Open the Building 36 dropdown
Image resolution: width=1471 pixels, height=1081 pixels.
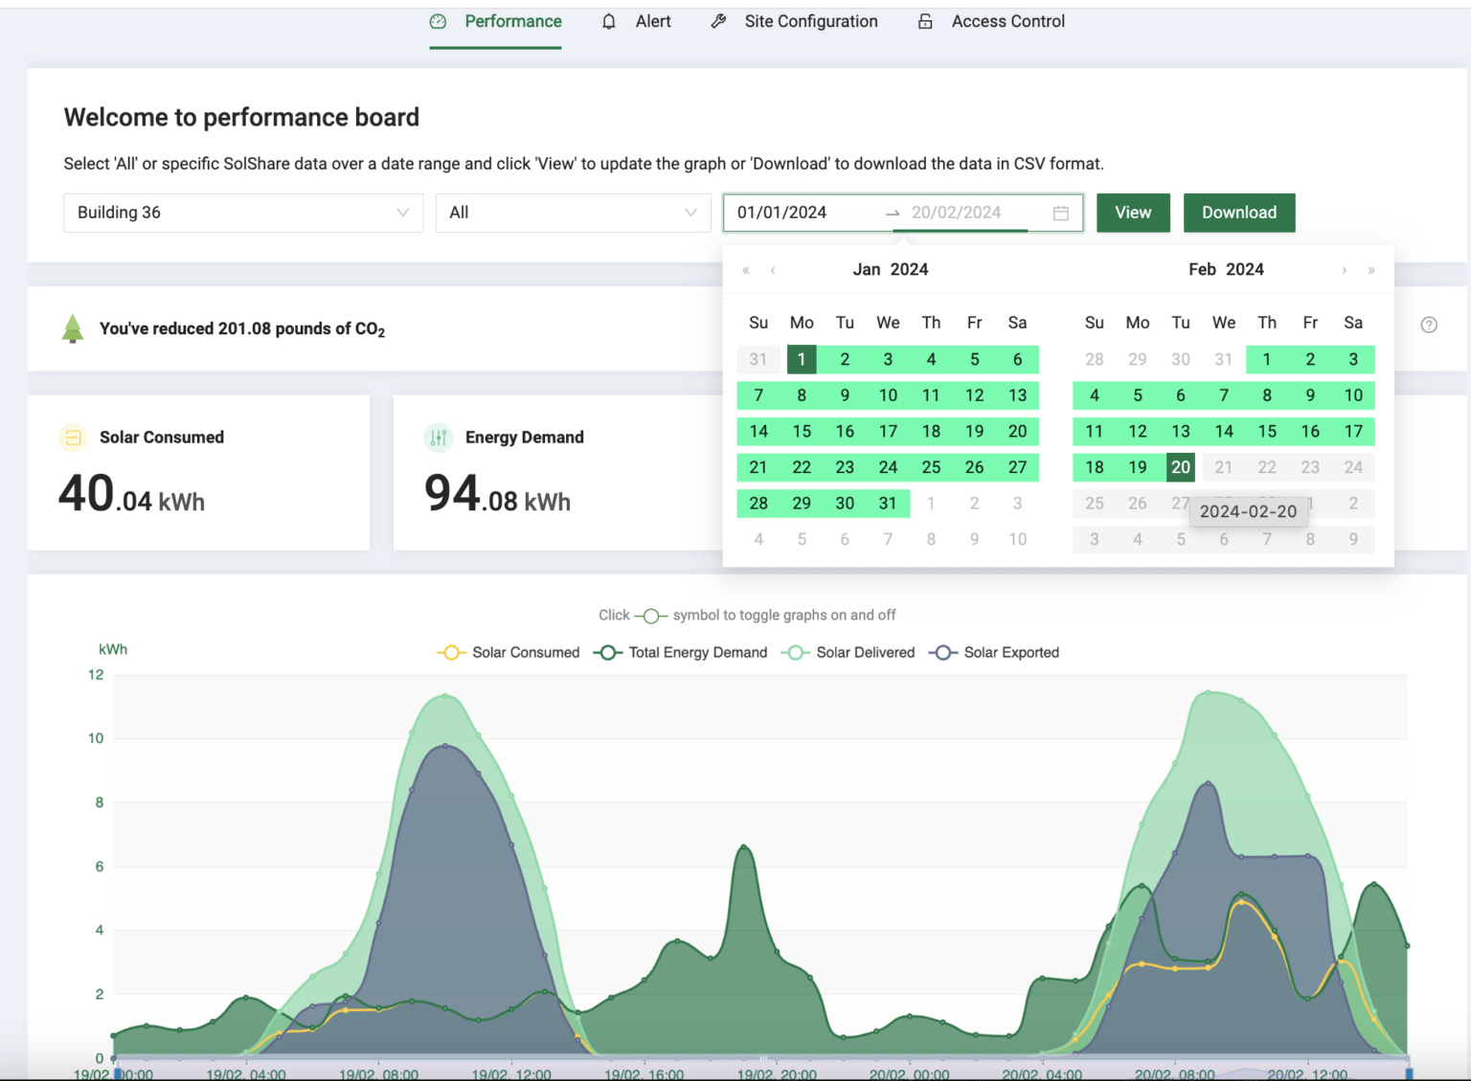pos(243,213)
